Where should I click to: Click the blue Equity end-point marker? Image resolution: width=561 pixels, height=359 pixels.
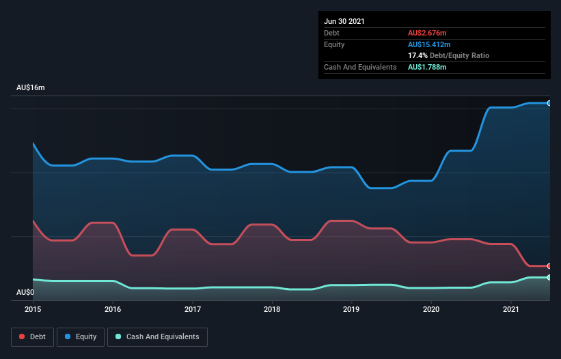[549, 103]
